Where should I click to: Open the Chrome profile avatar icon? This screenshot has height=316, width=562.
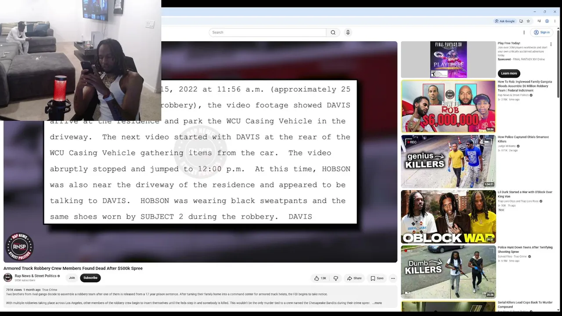[547, 21]
